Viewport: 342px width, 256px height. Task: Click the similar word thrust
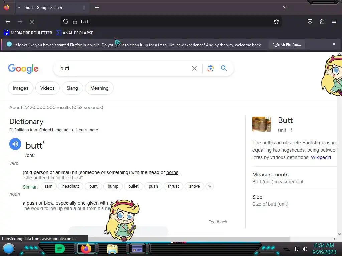click(173, 186)
